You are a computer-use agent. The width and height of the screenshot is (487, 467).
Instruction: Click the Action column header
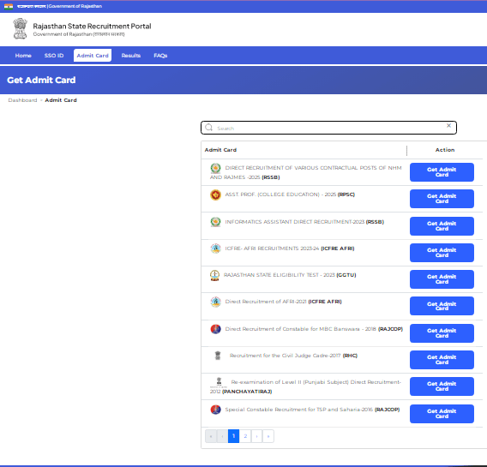click(x=445, y=150)
